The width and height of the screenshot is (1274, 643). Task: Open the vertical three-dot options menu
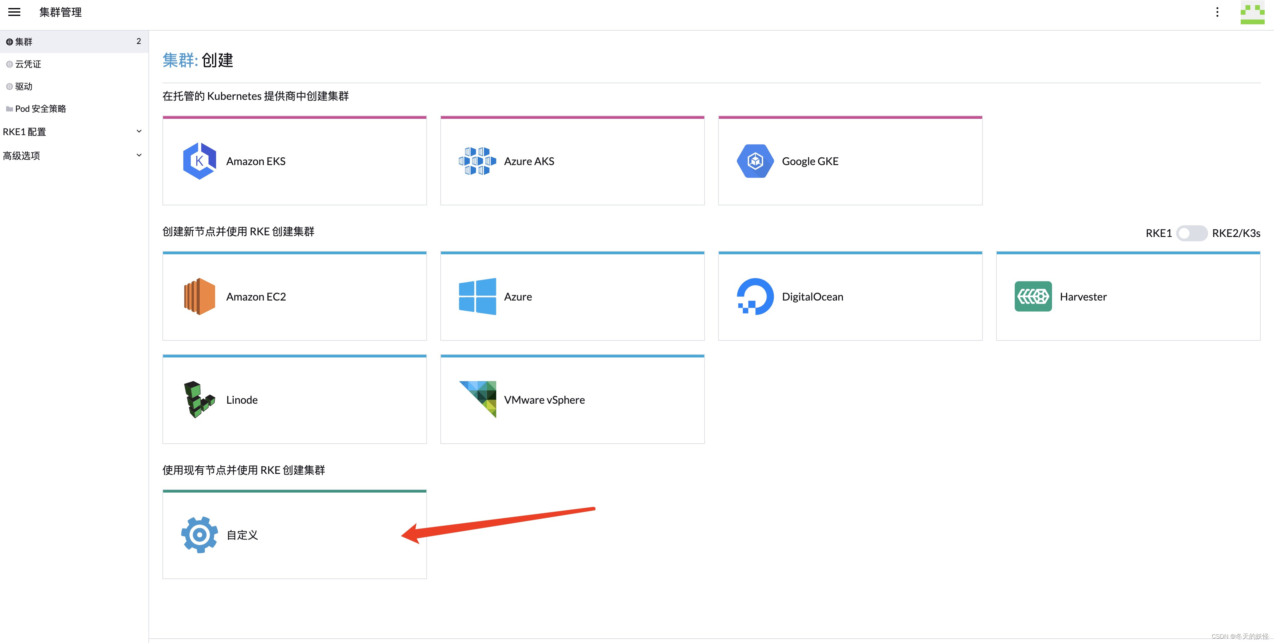1217,12
